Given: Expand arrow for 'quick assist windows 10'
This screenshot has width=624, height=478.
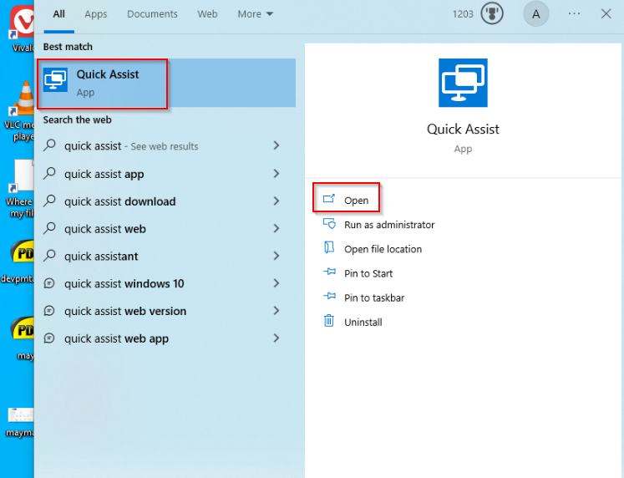Looking at the screenshot, I should (x=276, y=283).
